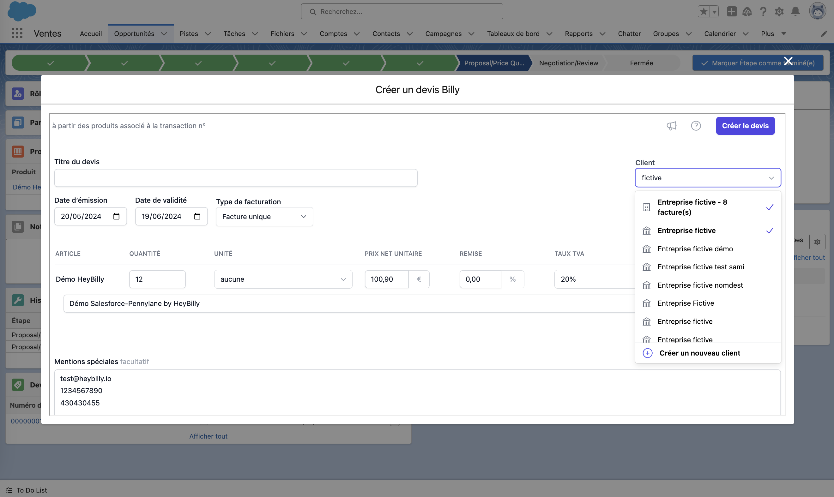Select the Entreprise fictive démo client option
Viewport: 834px width, 497px height.
(695, 249)
